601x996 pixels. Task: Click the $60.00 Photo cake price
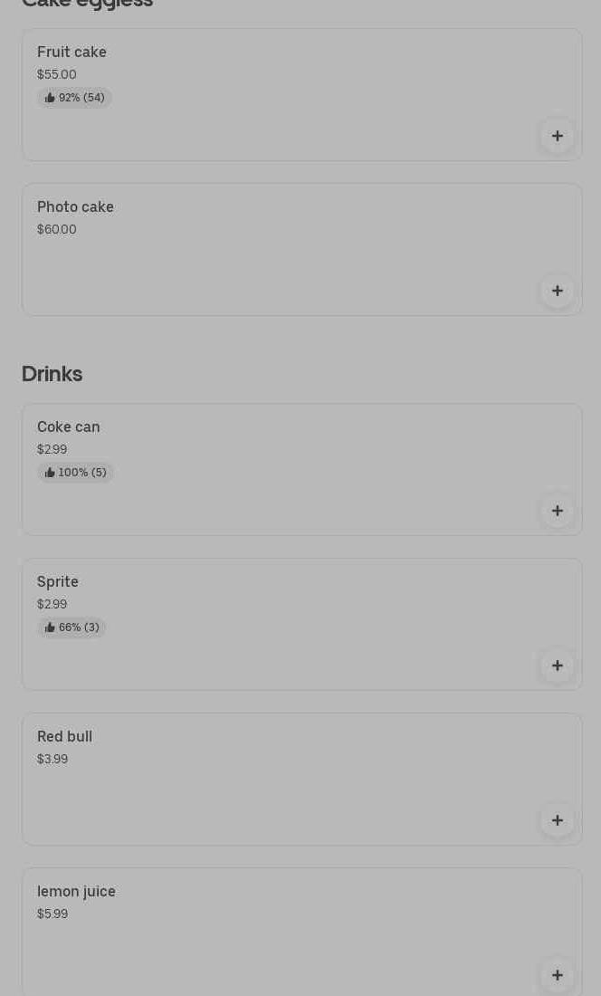[x=56, y=230]
